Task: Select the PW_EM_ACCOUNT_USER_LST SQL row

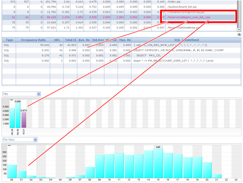Action: 121,61
